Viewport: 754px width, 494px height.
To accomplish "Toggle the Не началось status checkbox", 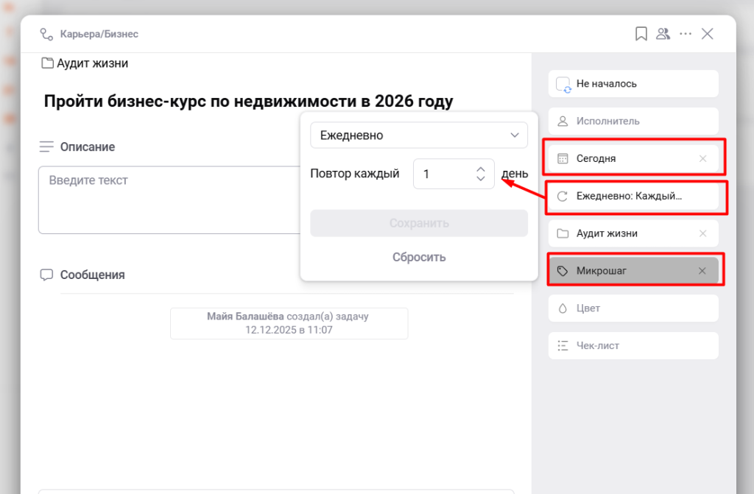I will click(x=563, y=84).
